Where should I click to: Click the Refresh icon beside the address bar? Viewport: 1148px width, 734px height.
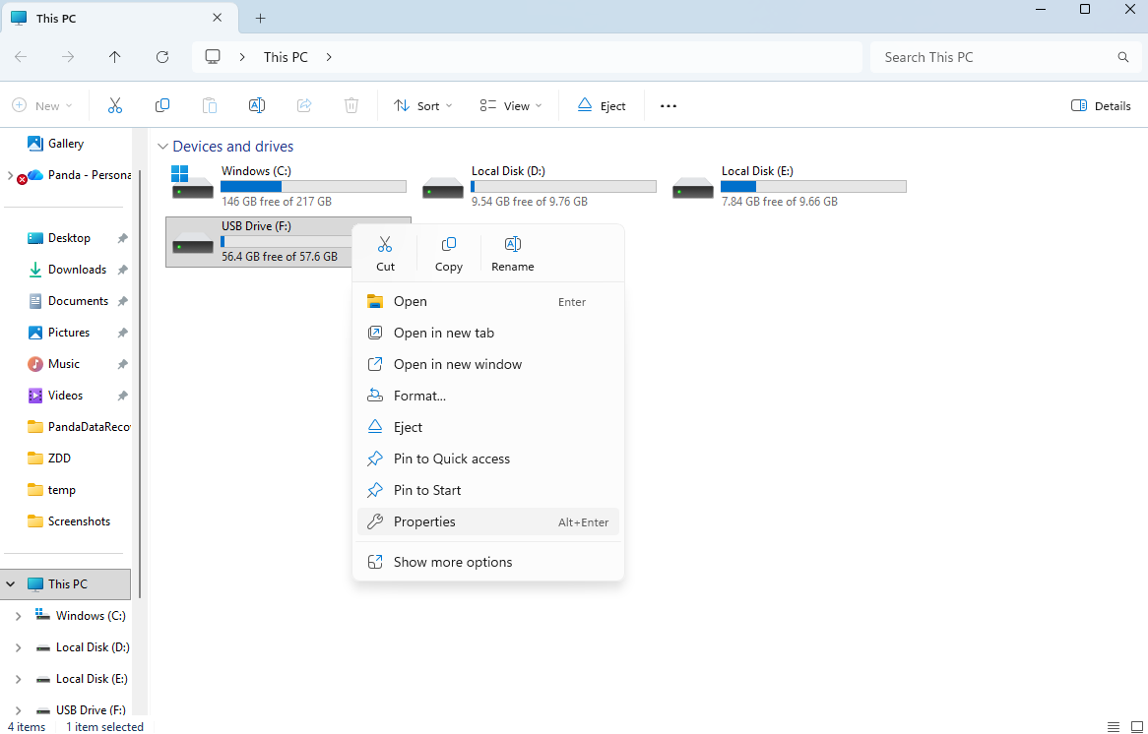click(x=162, y=57)
